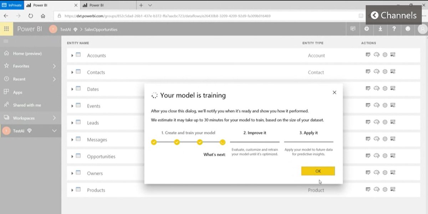Click the hamburger navigation pane toggle
428x214 pixels.
click(x=6, y=41)
